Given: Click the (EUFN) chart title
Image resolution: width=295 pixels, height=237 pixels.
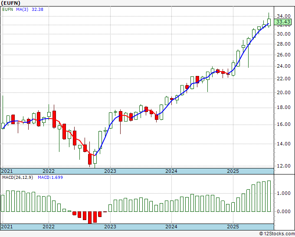Looking at the screenshot, I should click(10, 3).
